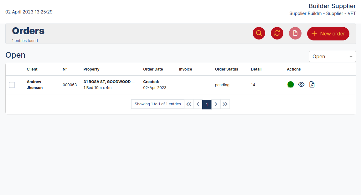Sort by Order Status column header
Screen dimensions: 361x195
click(226, 69)
